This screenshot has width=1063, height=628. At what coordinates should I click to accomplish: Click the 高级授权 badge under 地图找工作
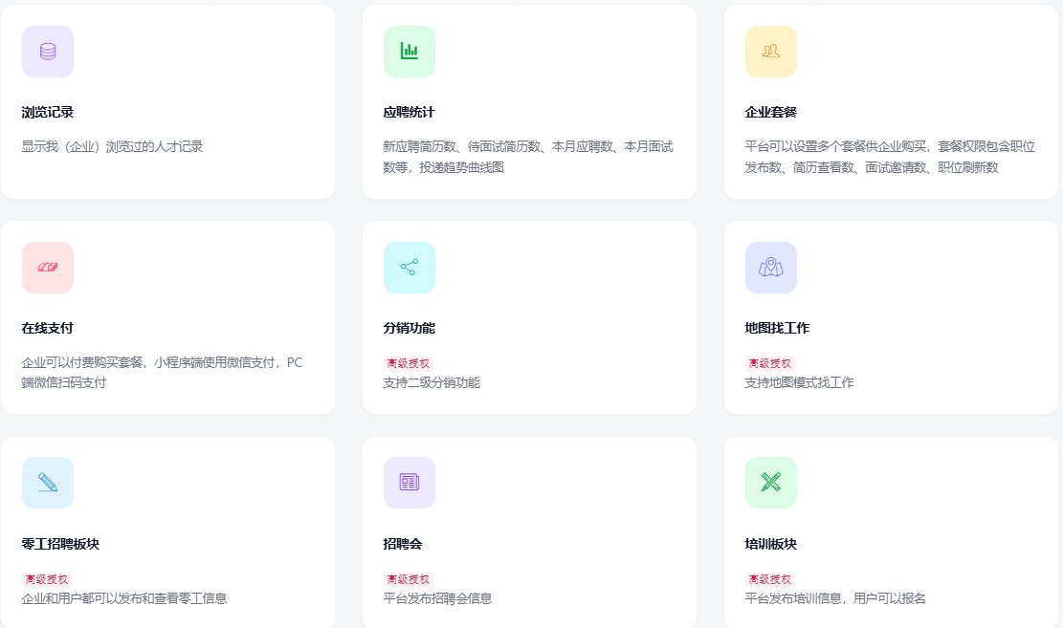point(770,364)
